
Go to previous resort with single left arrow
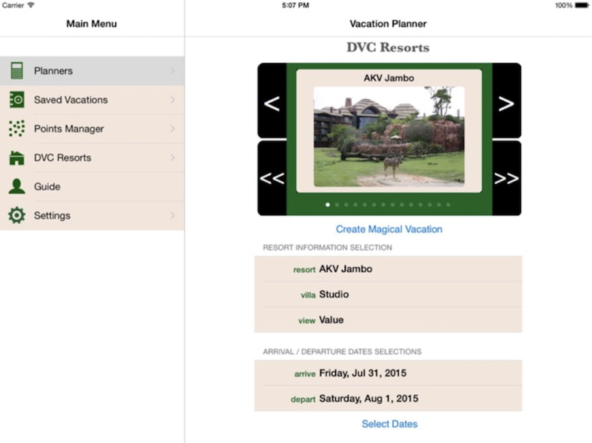(x=272, y=101)
